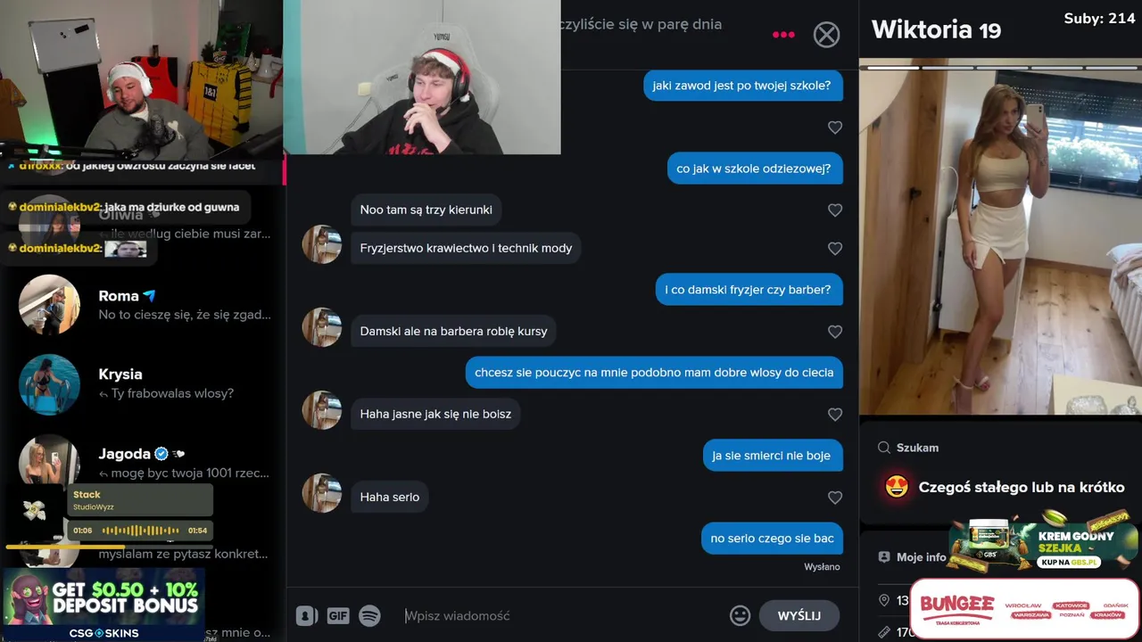Screen dimensions: 1142x642
Task: Like "Damski ale na barbera robię kursy"
Action: pos(835,332)
